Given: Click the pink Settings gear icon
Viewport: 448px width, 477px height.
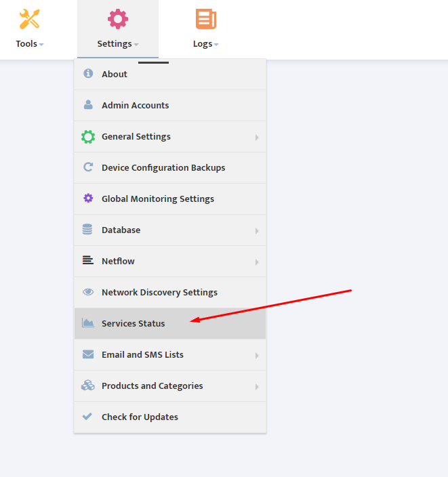Looking at the screenshot, I should 118,19.
